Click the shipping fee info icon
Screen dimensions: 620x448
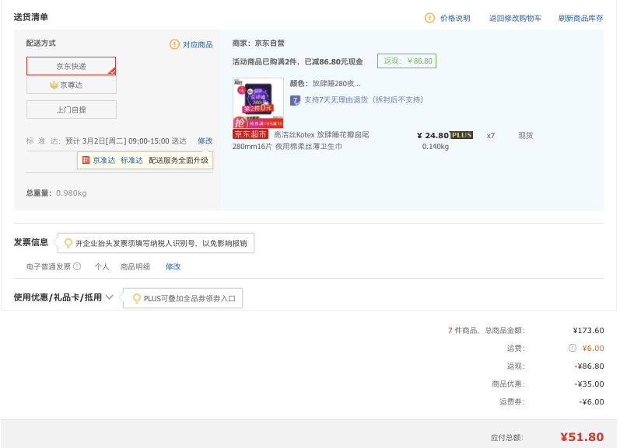tap(572, 348)
